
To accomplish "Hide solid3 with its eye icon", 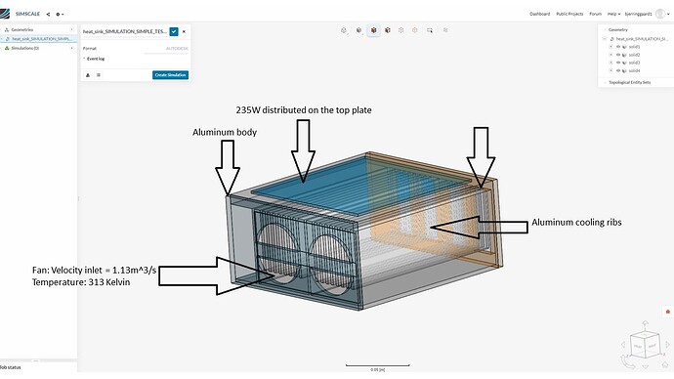I will click(x=618, y=63).
